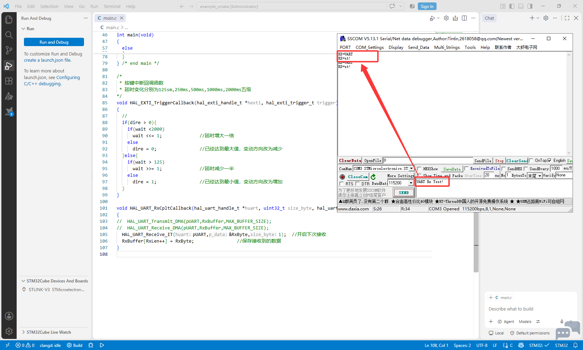
Task: Click the SEND button in SSCOM
Action: [x=404, y=193]
